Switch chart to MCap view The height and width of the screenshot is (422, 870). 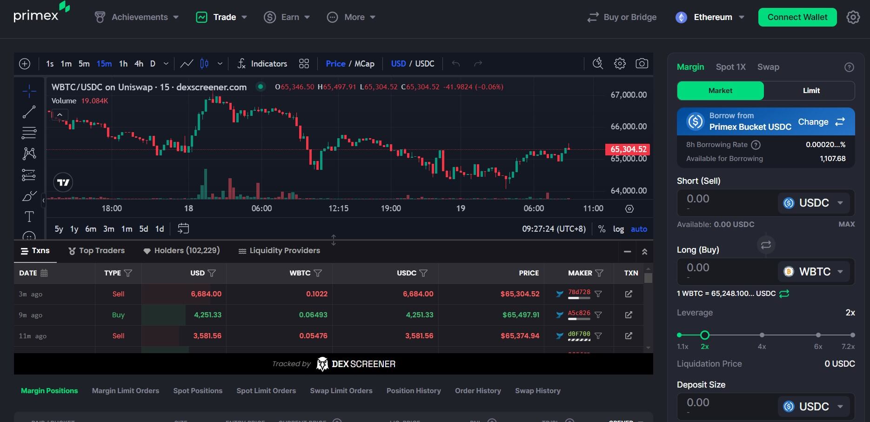pyautogui.click(x=364, y=64)
